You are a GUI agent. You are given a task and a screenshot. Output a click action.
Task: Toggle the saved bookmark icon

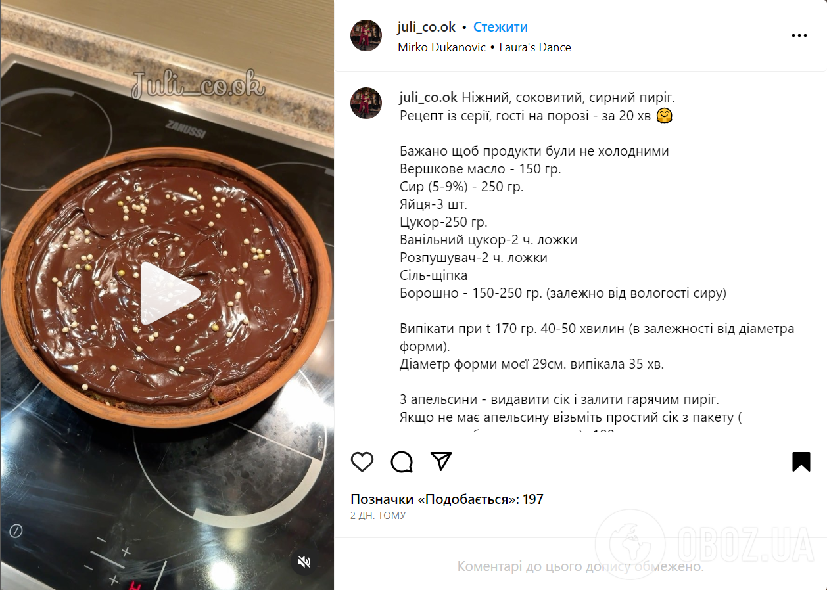pos(801,462)
